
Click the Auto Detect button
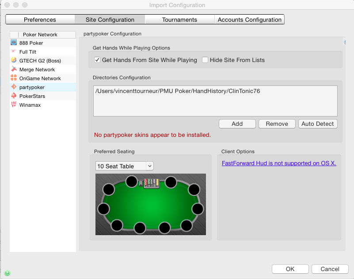pyautogui.click(x=318, y=124)
